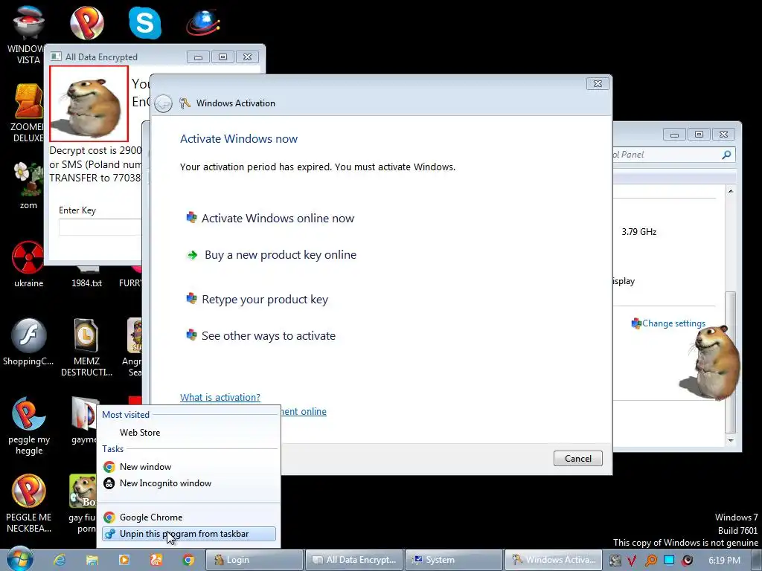Open the WINDOWS VISTA desktop icon

pyautogui.click(x=28, y=35)
